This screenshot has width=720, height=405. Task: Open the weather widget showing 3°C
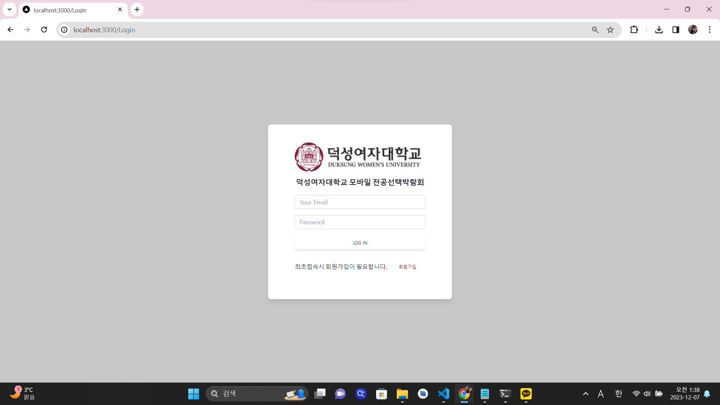22,393
